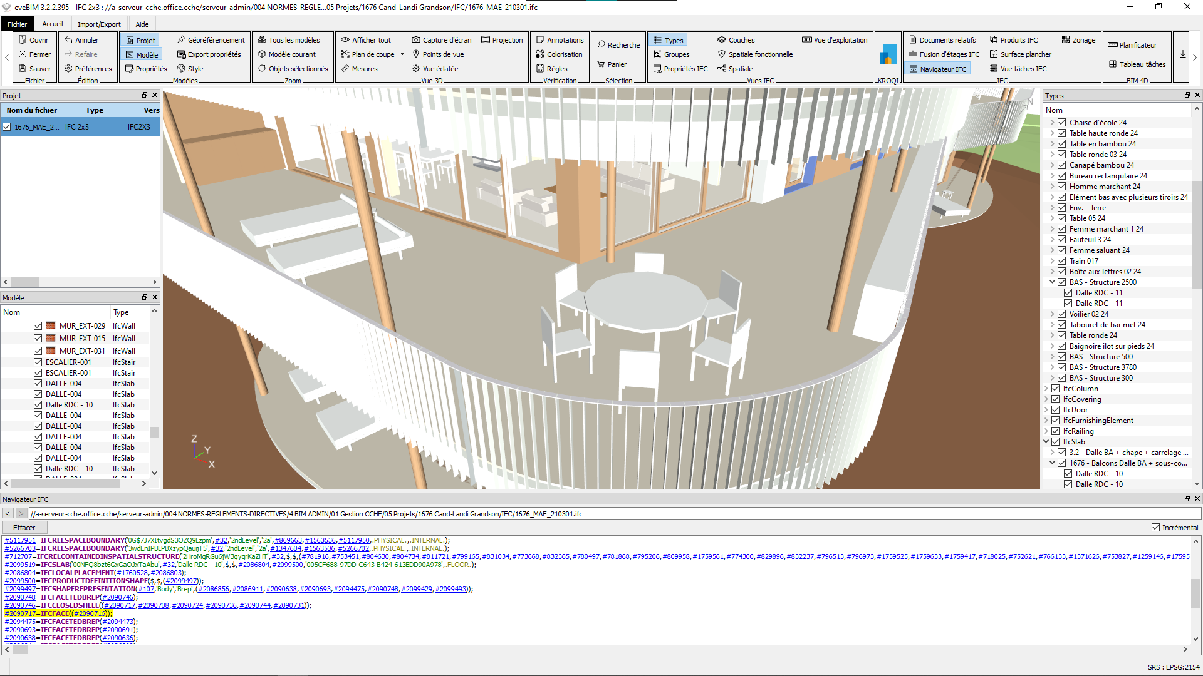1203x676 pixels.
Task: Zoom to Modèle courant
Action: (x=287, y=54)
